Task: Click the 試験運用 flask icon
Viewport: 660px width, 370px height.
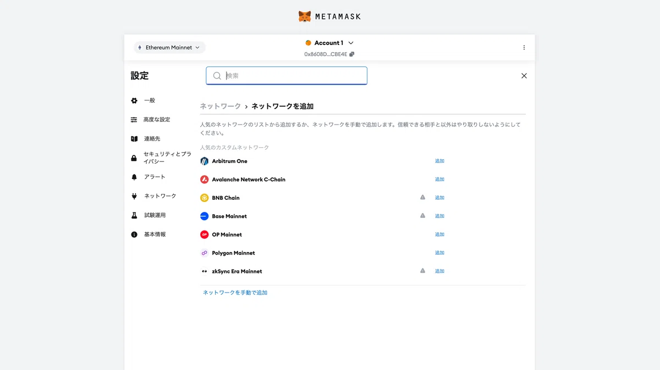Action: coord(134,215)
